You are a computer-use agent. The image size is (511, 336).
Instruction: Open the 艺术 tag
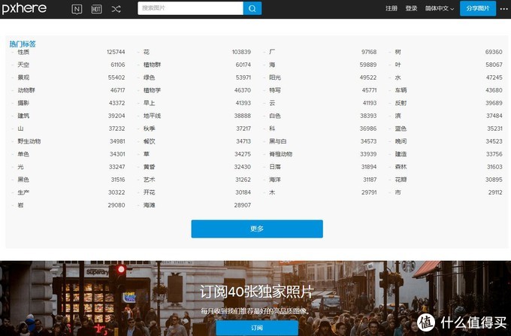tap(150, 180)
